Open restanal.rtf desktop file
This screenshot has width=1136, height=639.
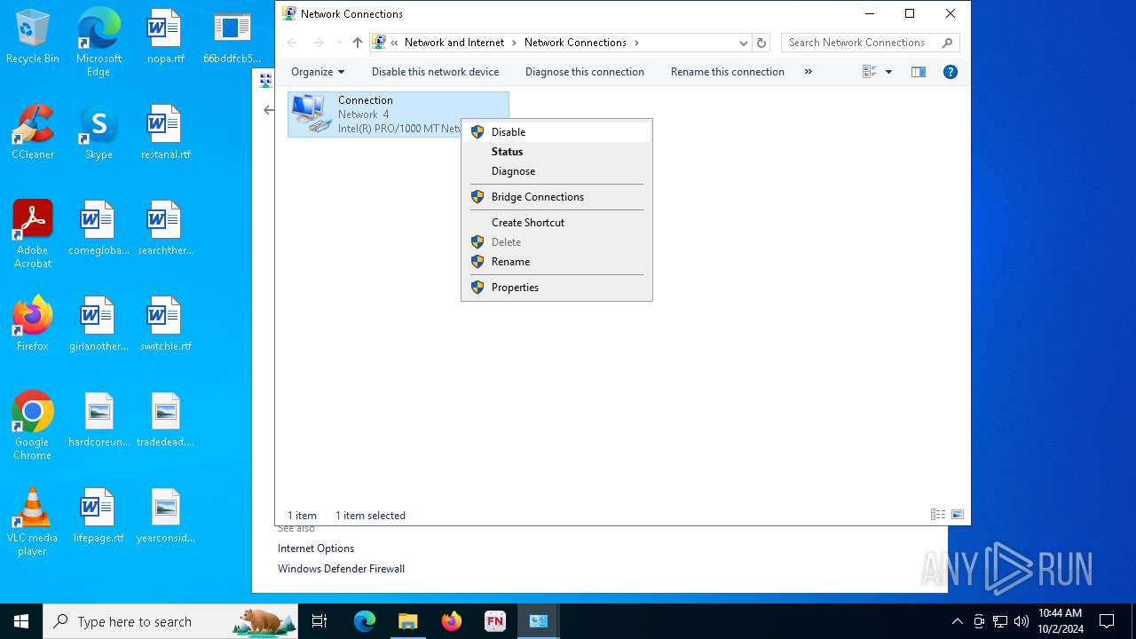[x=165, y=133]
